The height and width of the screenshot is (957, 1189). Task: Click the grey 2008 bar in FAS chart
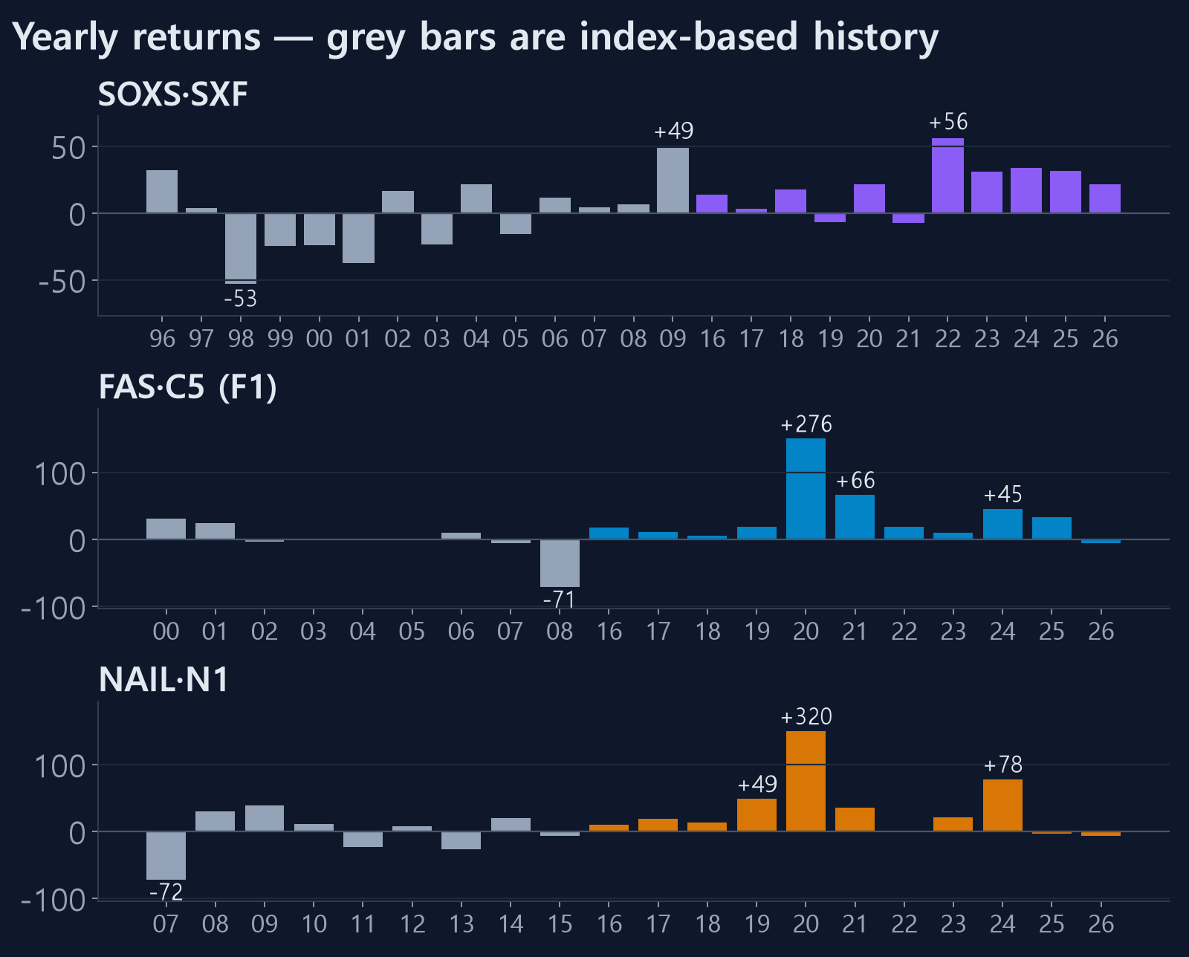click(560, 563)
